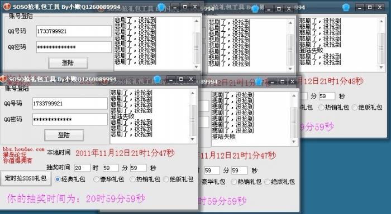The height and width of the screenshot is (214, 391).
Task: Click the scroll-up arrow of the top-middle window's log
Action: pyautogui.click(x=290, y=23)
